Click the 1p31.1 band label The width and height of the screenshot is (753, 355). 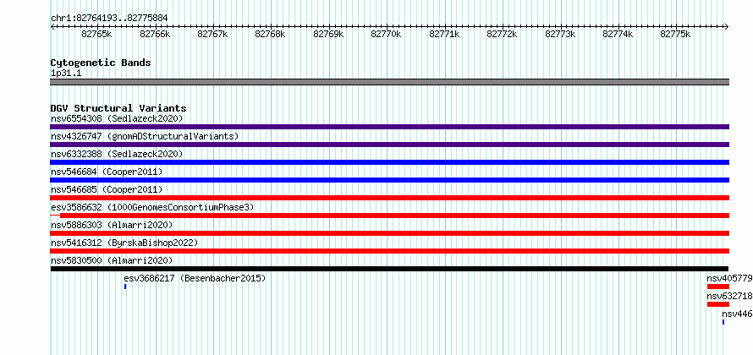click(66, 74)
